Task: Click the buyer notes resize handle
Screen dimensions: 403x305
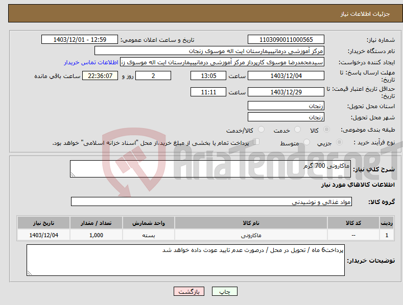Action: (x=30, y=273)
